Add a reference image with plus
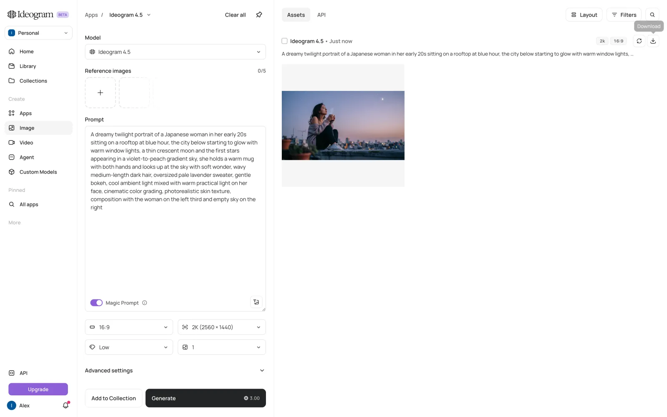The height and width of the screenshot is (417, 667). point(100,93)
